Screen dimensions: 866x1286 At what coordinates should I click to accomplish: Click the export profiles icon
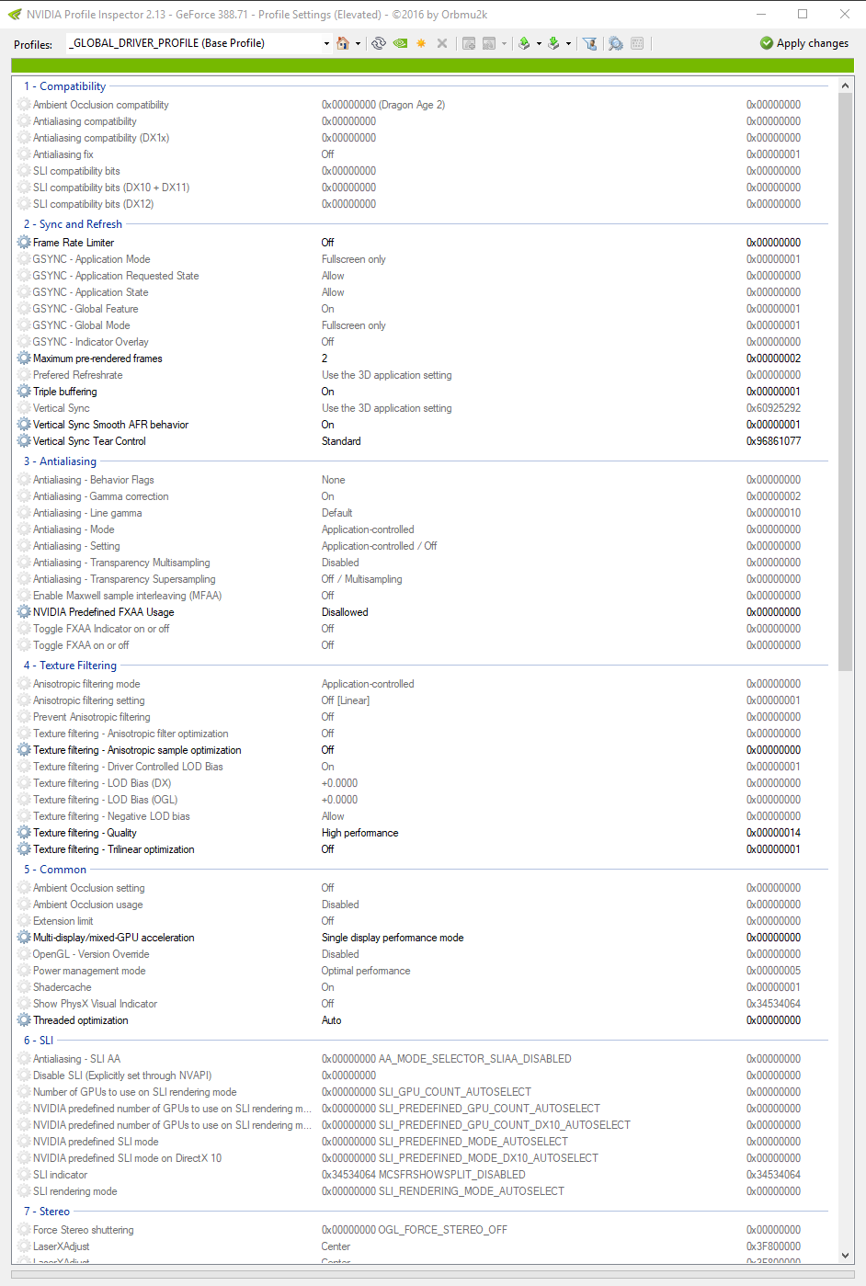click(x=524, y=43)
